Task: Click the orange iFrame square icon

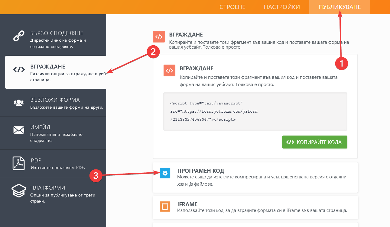Action: [x=165, y=207]
